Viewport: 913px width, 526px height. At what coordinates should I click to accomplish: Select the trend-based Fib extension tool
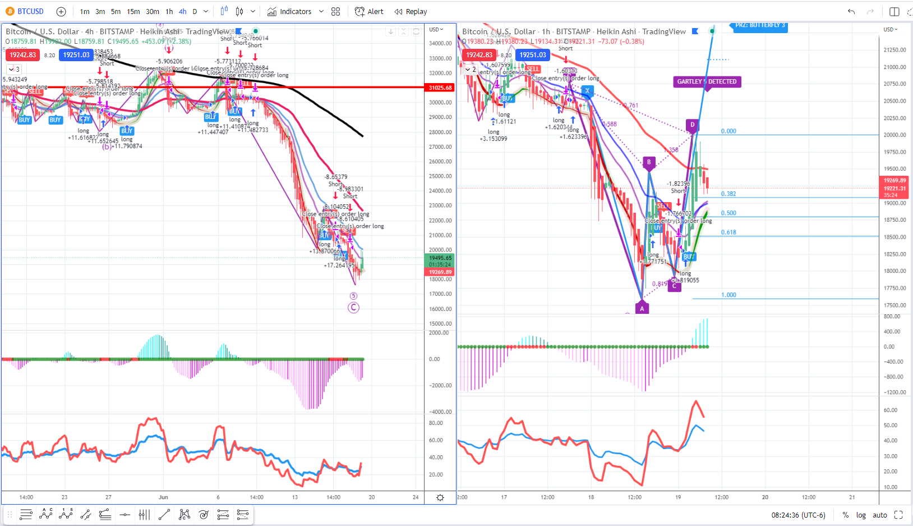tap(243, 515)
